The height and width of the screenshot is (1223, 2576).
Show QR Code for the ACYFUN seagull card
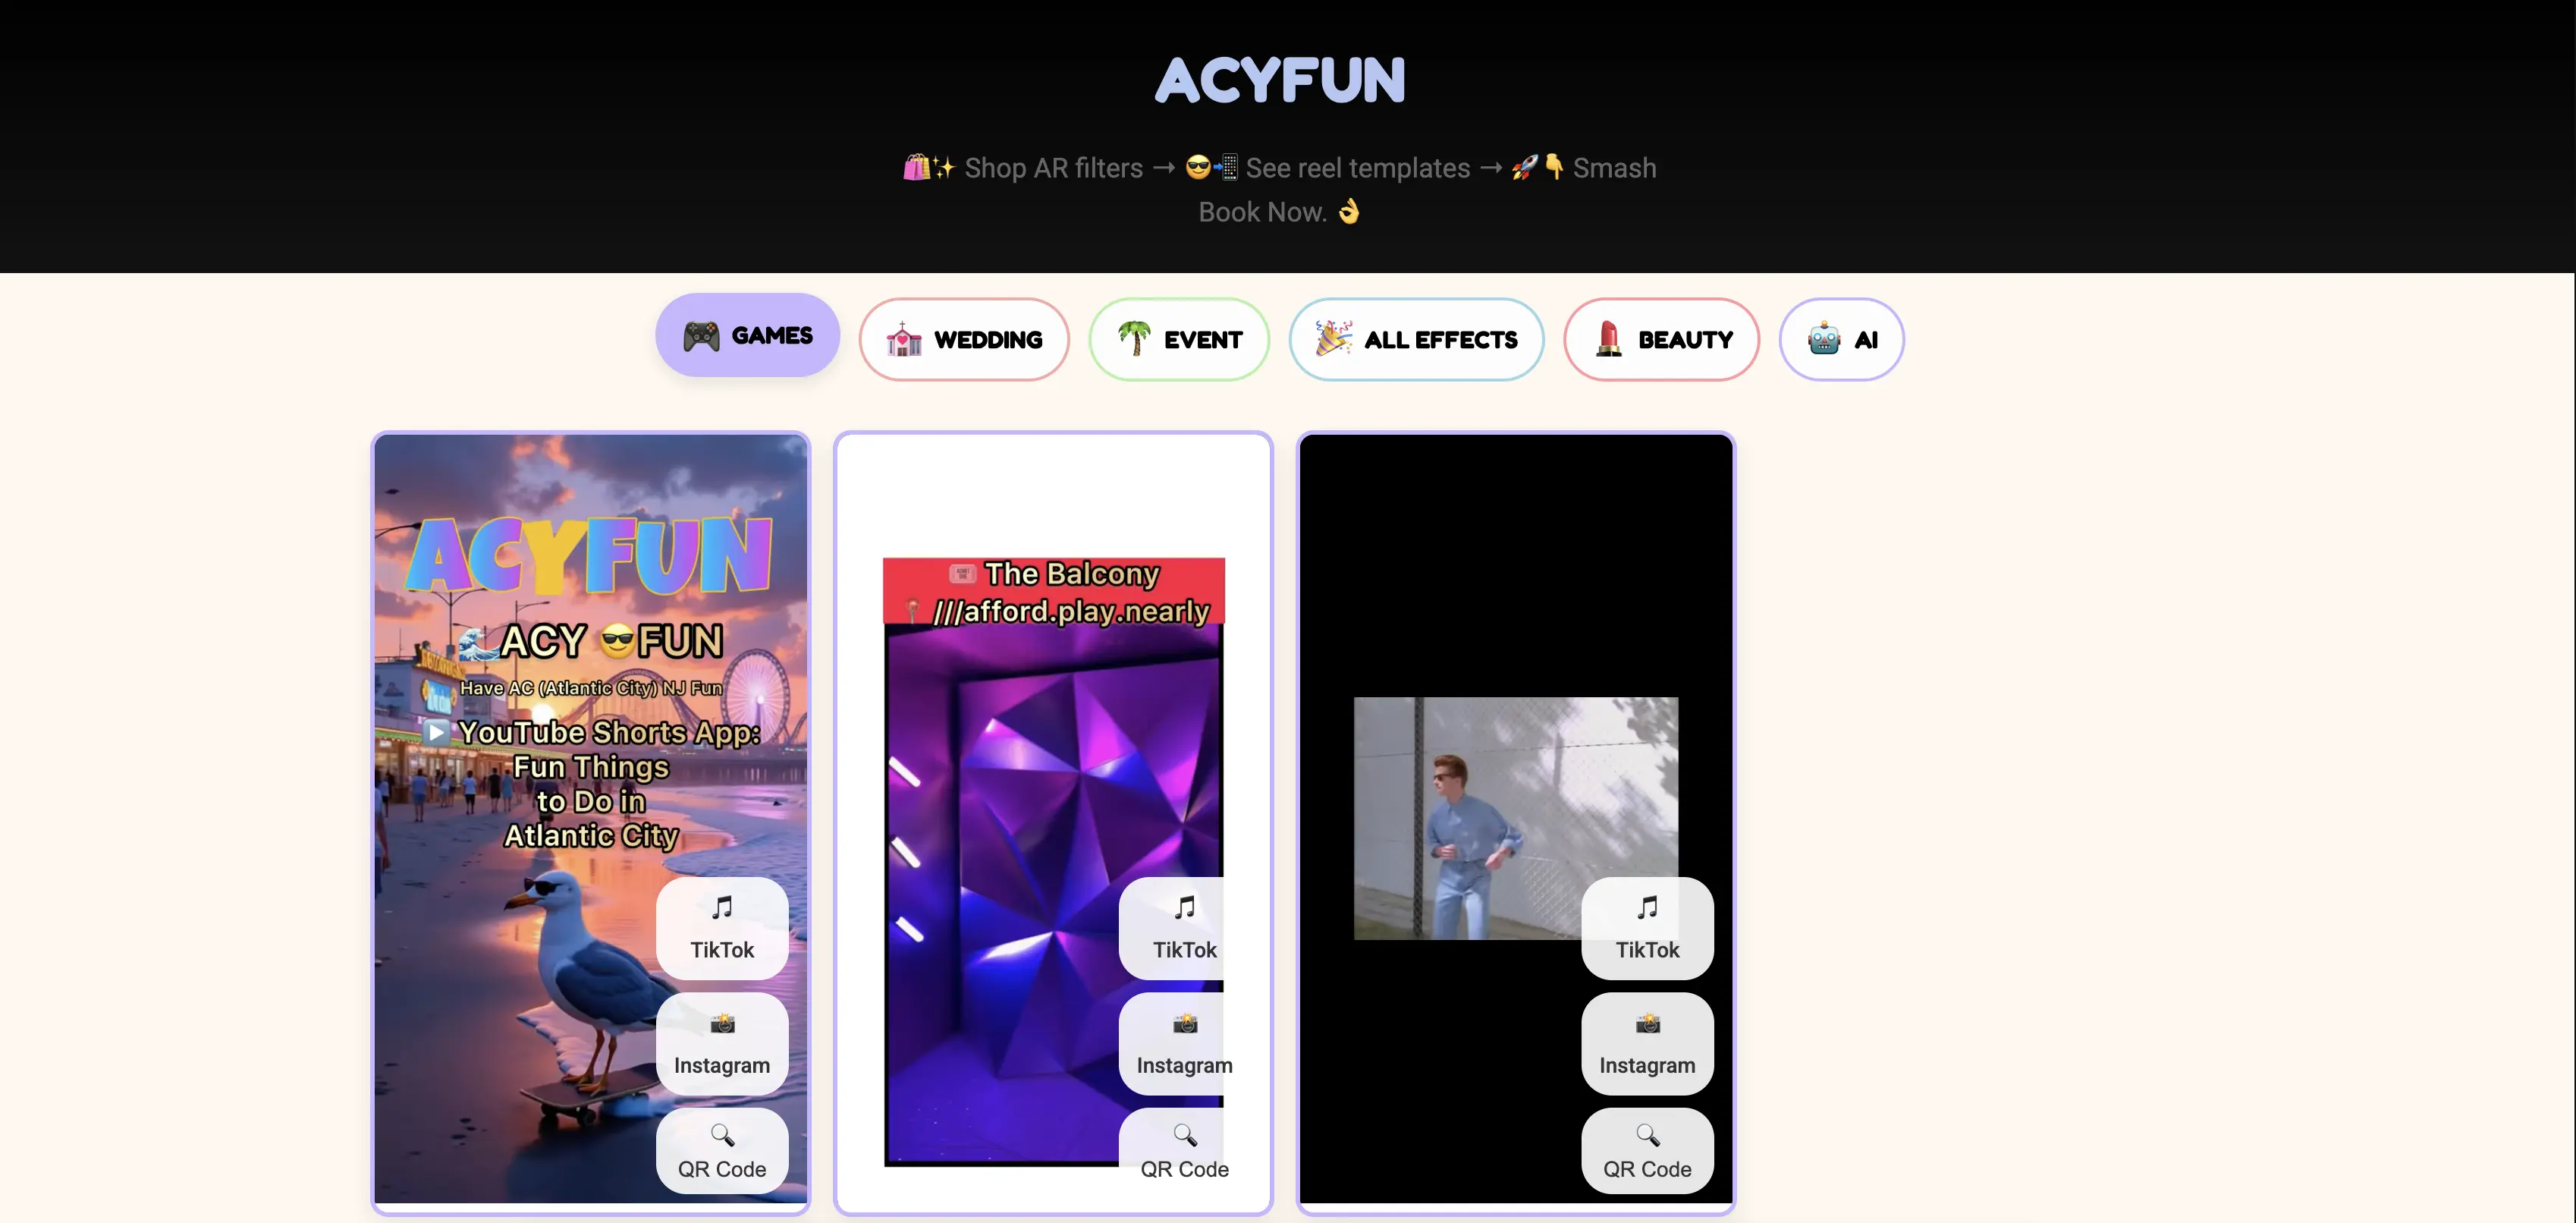(x=722, y=1151)
